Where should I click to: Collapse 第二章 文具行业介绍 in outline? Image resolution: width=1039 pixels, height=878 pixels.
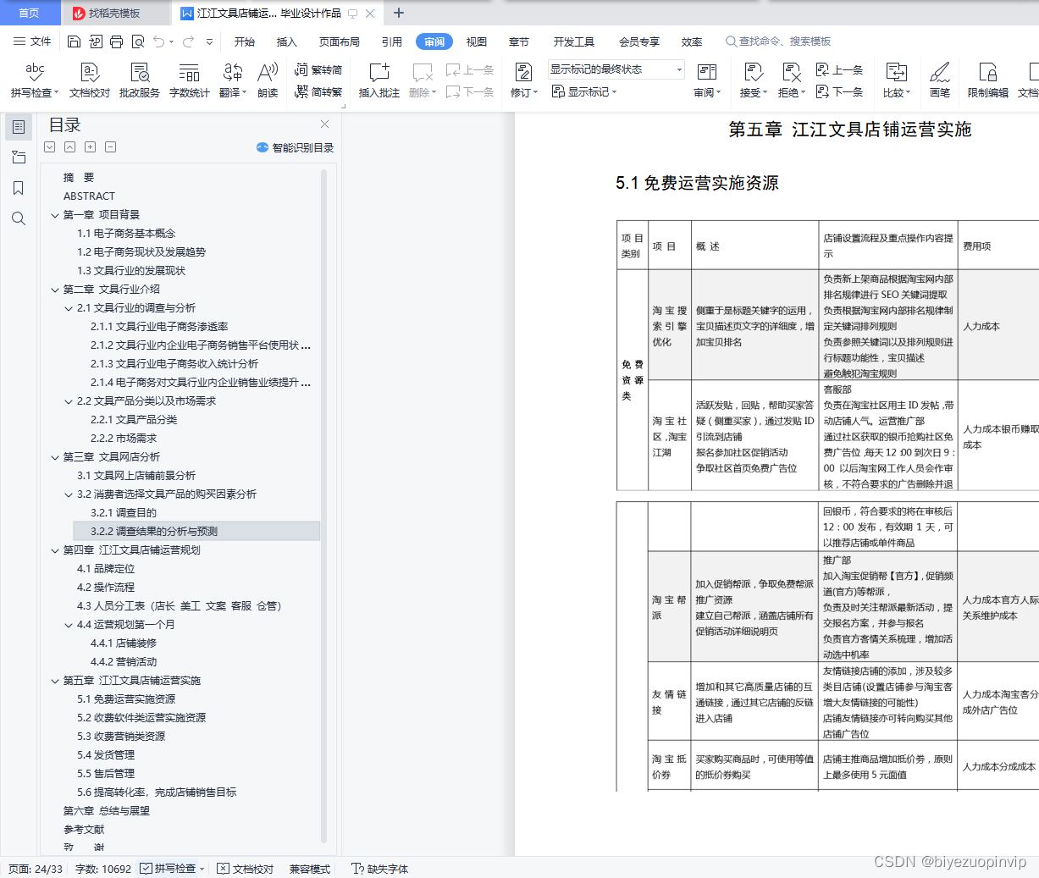tap(55, 290)
